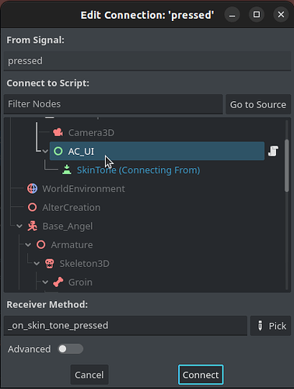Click the Connect button
294x389 pixels.
tap(201, 375)
